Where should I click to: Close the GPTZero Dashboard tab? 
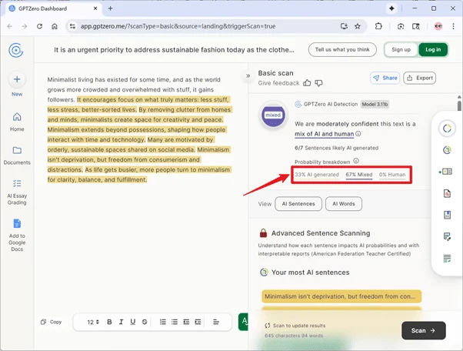[x=95, y=8]
